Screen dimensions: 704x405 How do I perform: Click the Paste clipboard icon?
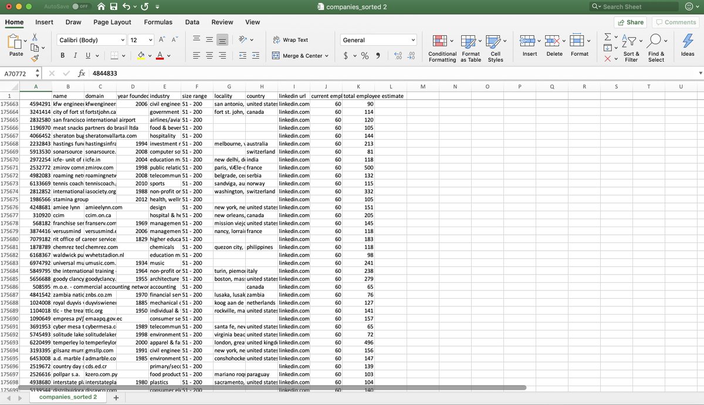point(14,42)
